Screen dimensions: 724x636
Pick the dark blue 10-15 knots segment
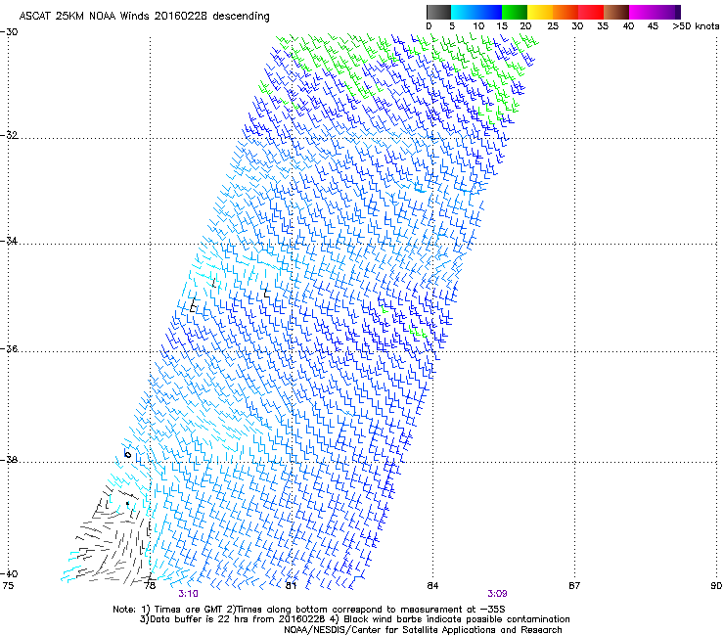[x=489, y=12]
